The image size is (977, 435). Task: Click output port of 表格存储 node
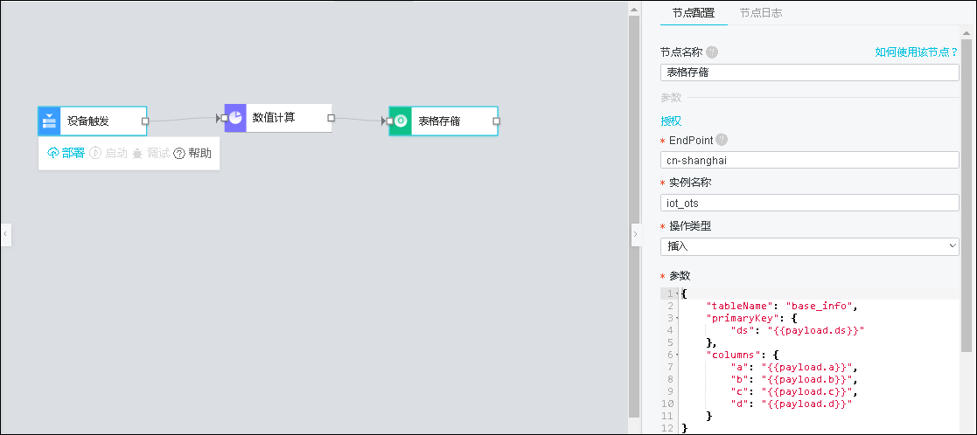pyautogui.click(x=497, y=121)
